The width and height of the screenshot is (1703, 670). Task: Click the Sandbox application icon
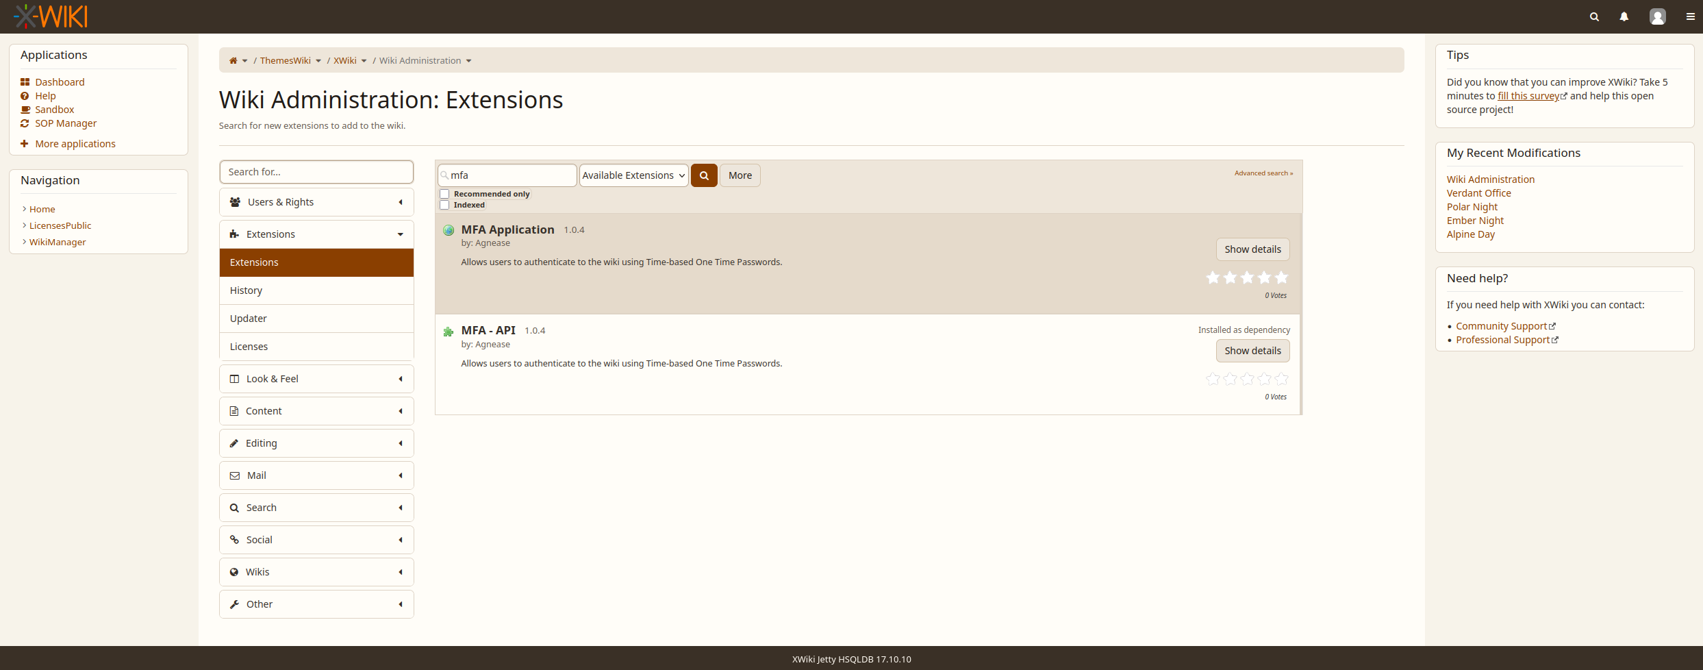pos(25,110)
